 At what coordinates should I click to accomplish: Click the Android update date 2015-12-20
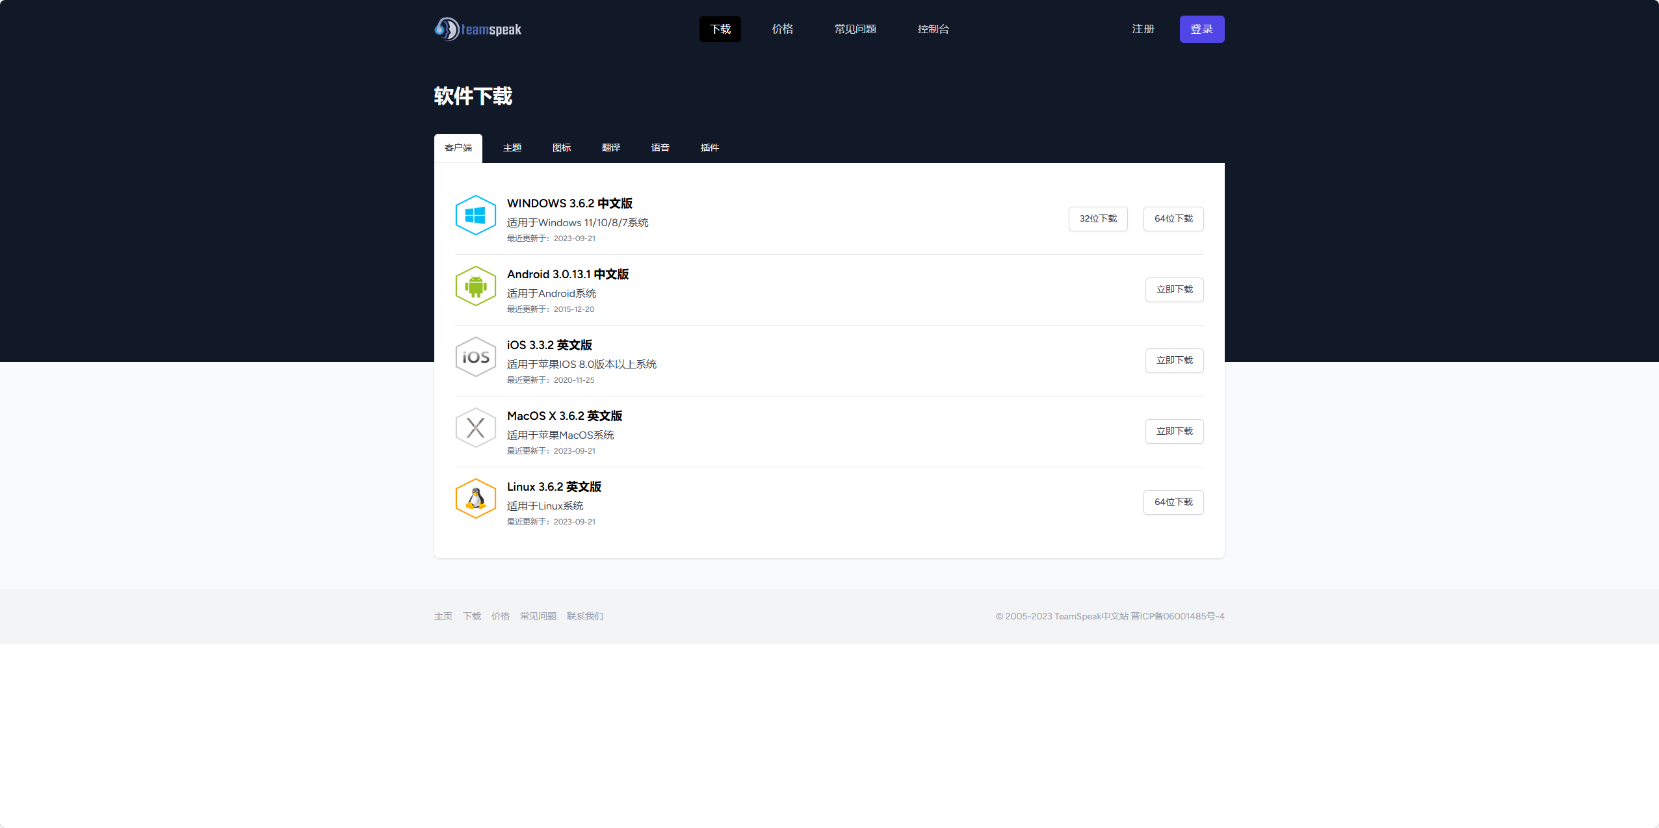point(574,309)
